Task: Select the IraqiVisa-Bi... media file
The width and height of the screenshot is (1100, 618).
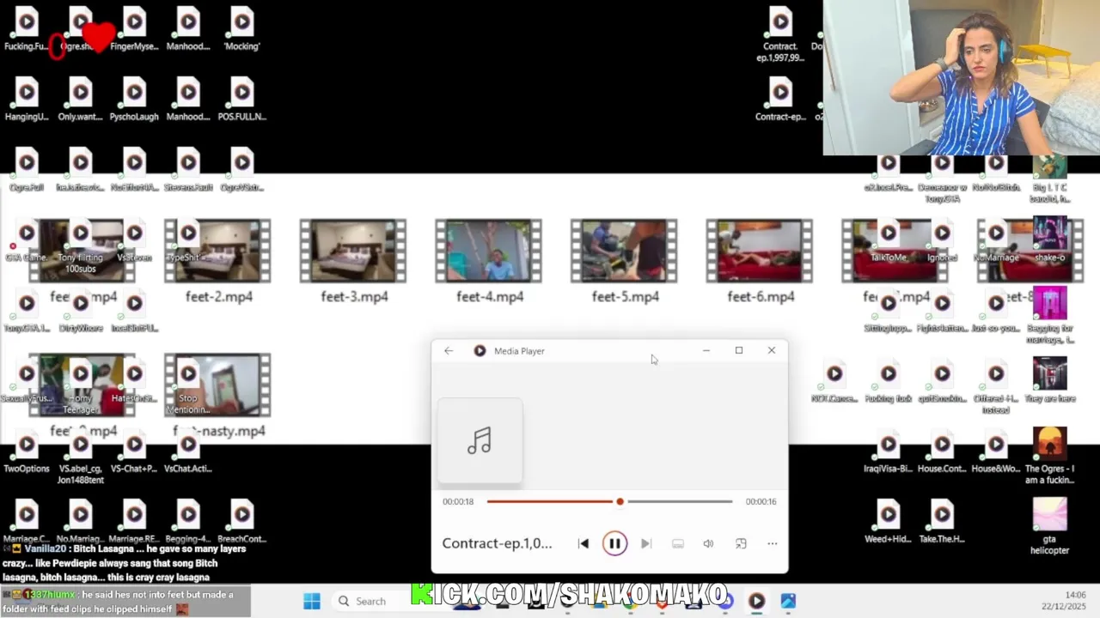Action: tap(889, 452)
